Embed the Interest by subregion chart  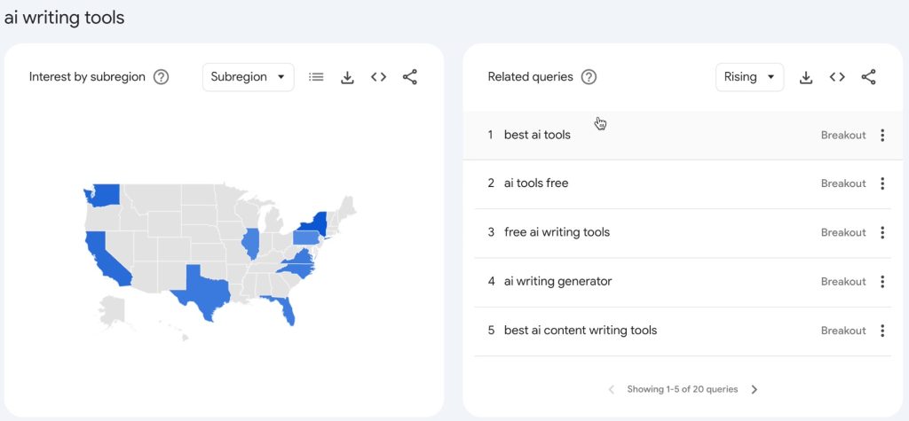click(378, 77)
